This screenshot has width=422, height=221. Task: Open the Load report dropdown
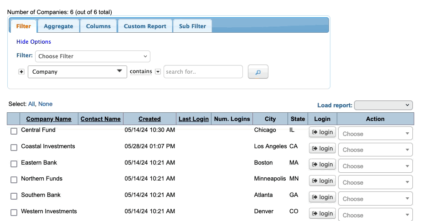coord(383,105)
